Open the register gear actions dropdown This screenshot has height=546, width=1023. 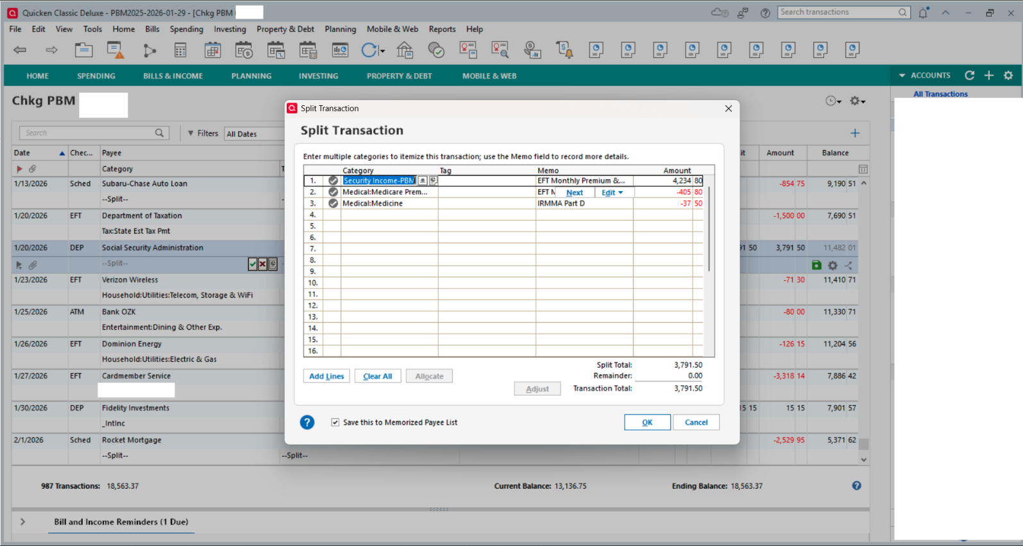[858, 101]
